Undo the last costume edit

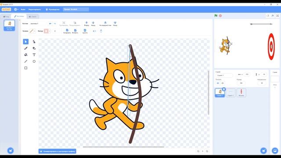(x=50, y=23)
